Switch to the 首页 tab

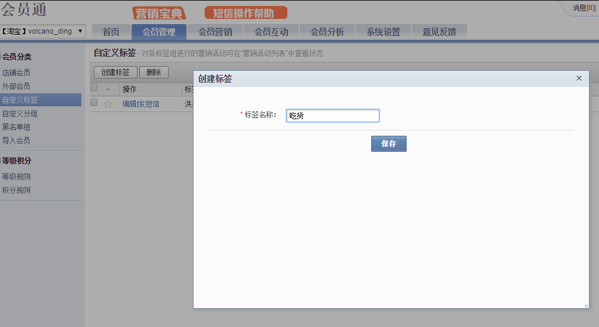111,32
